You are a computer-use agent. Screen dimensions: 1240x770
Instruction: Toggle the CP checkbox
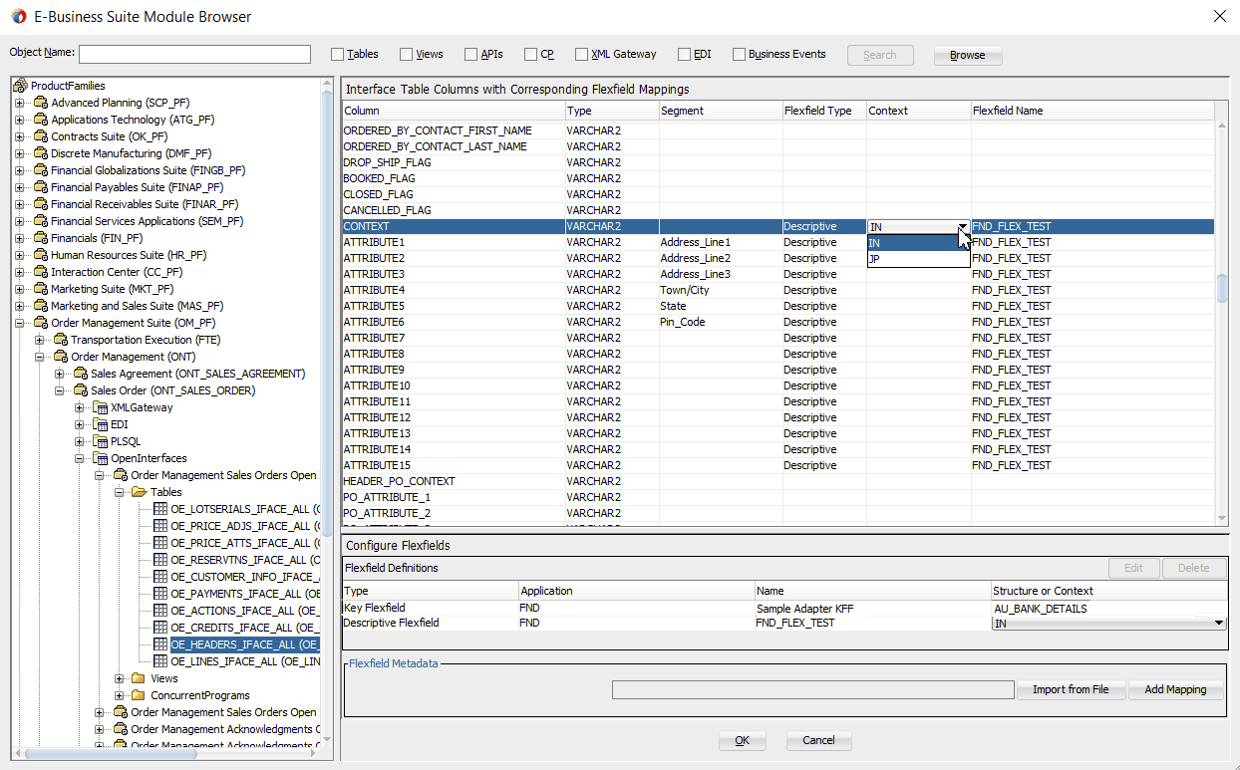531,55
